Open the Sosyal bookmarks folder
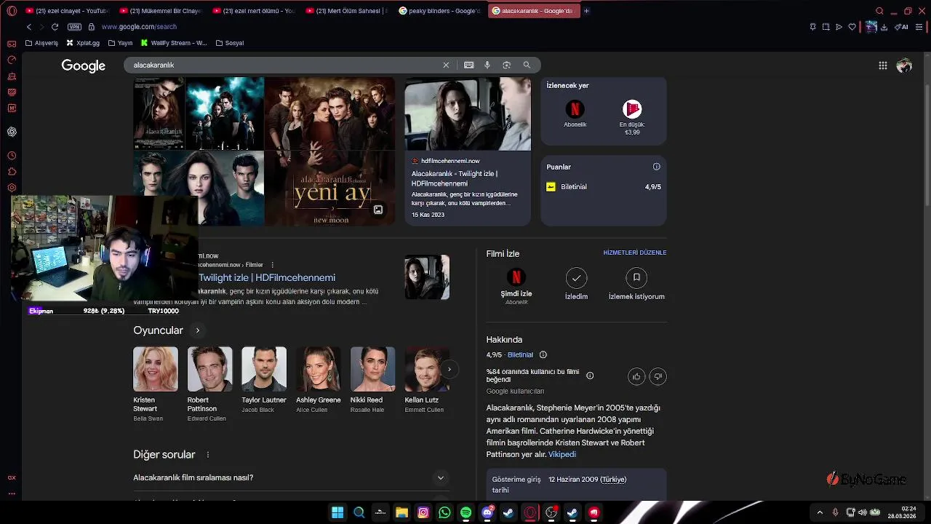 230,43
